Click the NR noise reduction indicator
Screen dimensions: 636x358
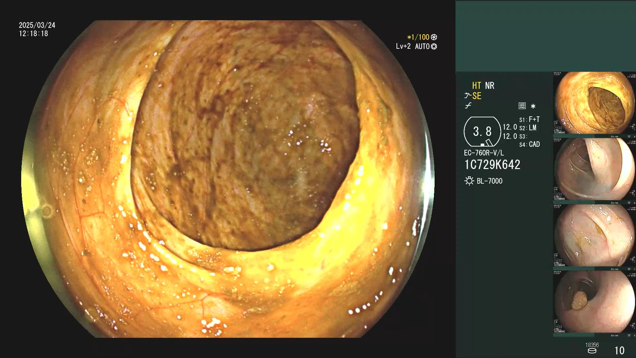pyautogui.click(x=490, y=86)
